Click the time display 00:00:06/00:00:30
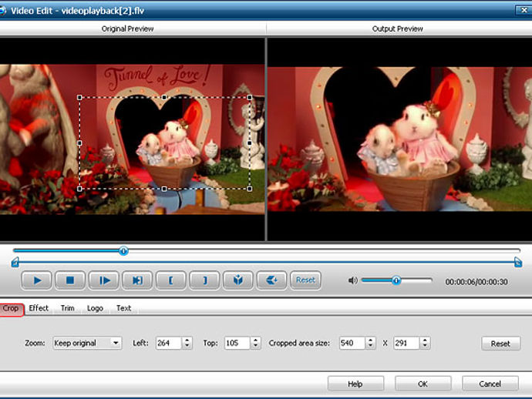This screenshot has width=532, height=399. 476,282
